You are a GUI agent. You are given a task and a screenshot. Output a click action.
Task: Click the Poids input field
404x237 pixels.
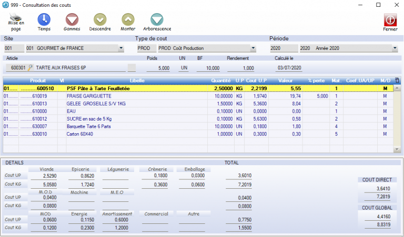point(158,68)
